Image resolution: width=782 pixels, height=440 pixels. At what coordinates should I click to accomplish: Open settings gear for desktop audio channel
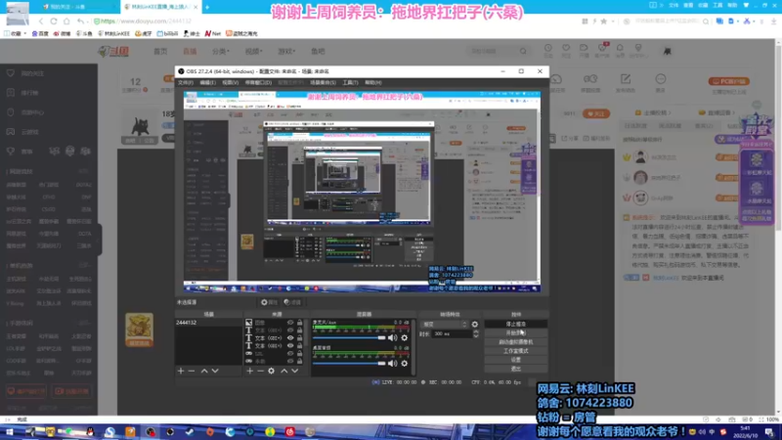[405, 363]
